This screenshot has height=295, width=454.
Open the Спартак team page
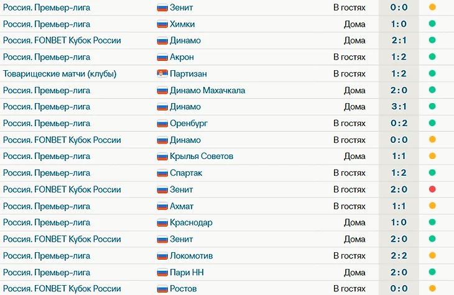point(186,173)
